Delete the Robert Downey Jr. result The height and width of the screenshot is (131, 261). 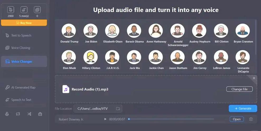point(251,119)
